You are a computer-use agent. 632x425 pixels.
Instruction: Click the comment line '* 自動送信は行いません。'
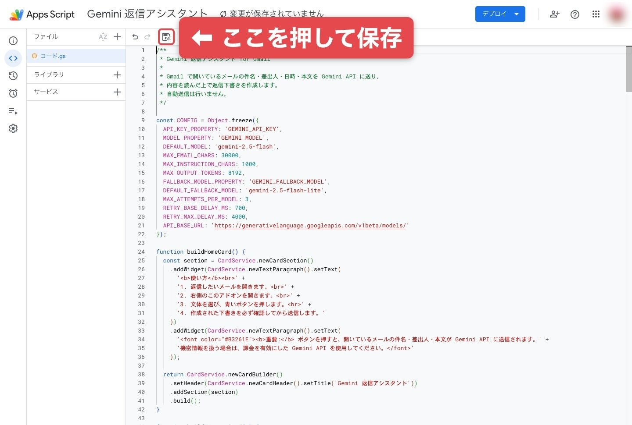click(x=194, y=94)
